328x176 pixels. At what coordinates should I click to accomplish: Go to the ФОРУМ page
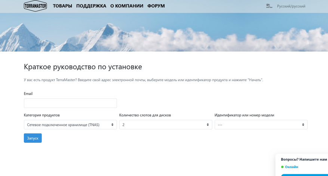point(156,6)
